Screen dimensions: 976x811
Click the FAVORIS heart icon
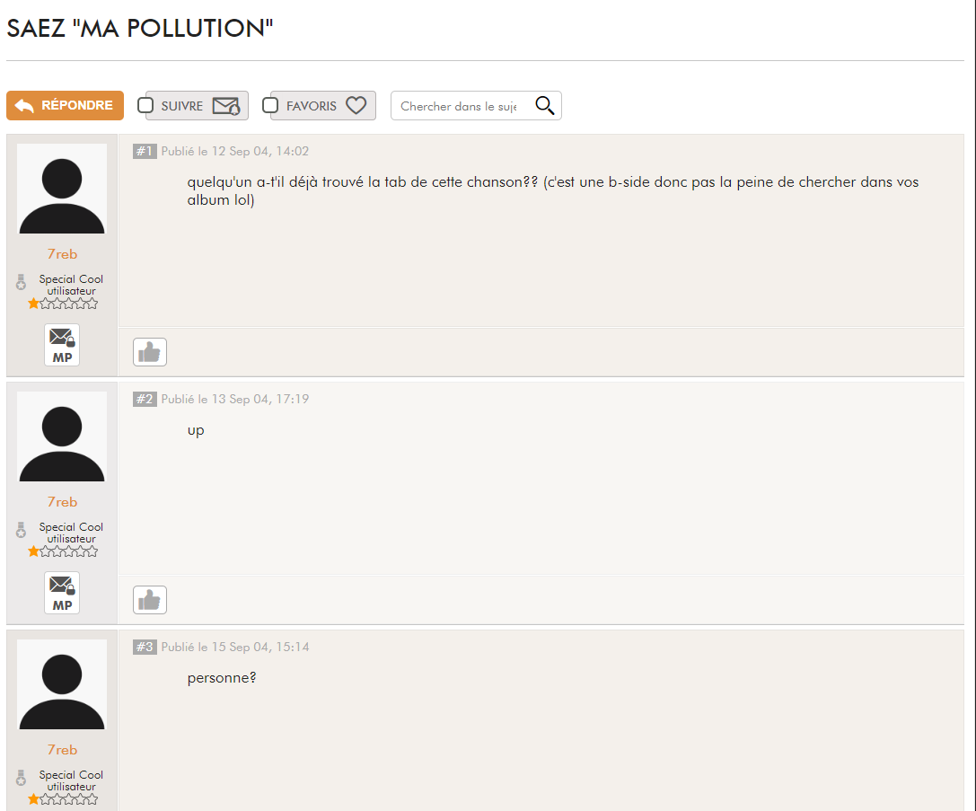tap(356, 106)
